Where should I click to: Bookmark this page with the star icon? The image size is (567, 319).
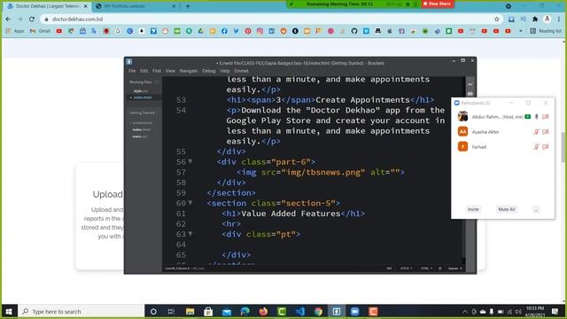coord(496,19)
